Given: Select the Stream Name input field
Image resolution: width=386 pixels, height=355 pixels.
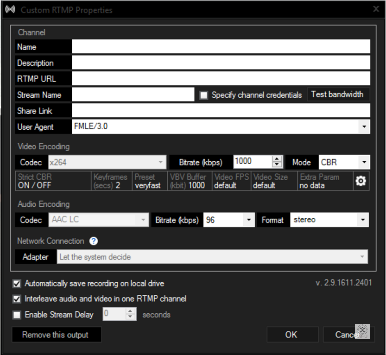Looking at the screenshot, I should pos(133,95).
